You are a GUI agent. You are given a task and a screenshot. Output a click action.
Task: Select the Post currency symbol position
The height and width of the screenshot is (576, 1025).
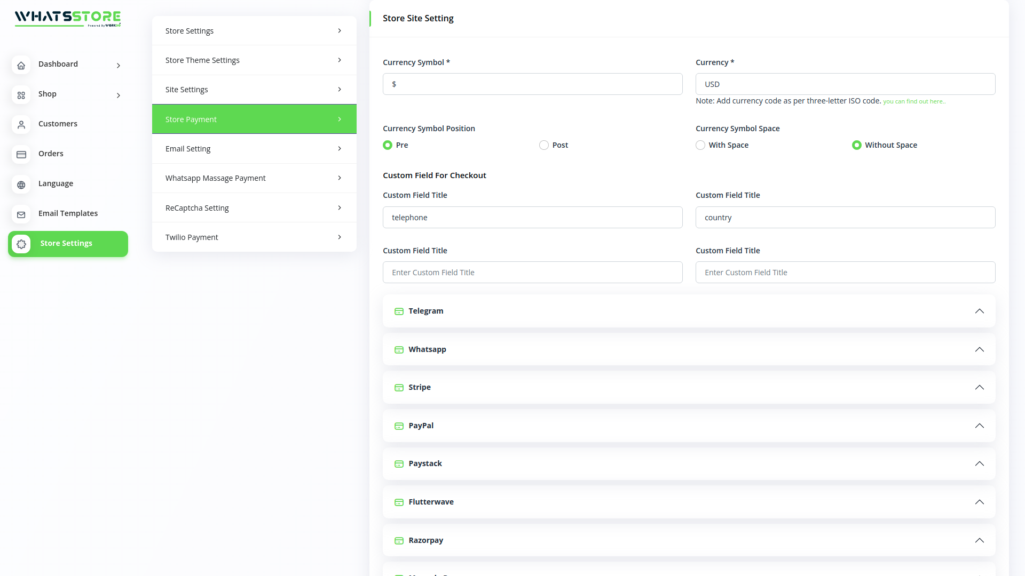(x=544, y=145)
